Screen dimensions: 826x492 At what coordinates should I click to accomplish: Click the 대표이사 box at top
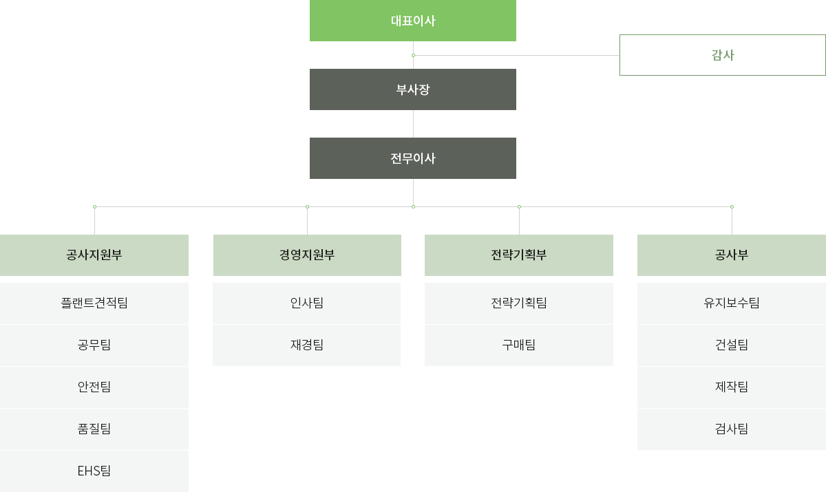click(413, 21)
